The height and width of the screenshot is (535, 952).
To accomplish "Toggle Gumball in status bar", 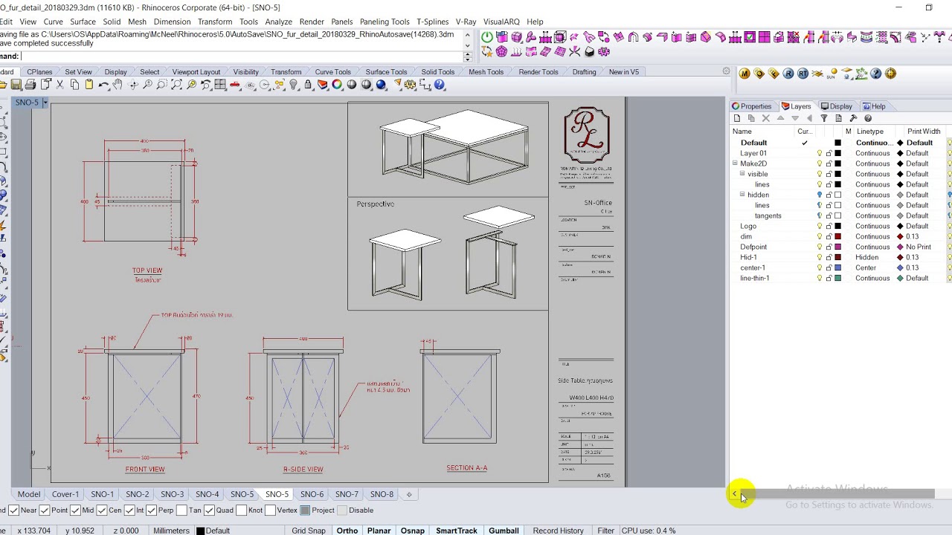I will [x=504, y=531].
